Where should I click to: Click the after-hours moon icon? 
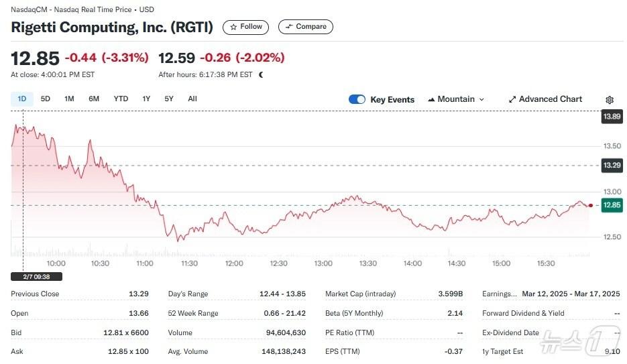click(x=261, y=74)
